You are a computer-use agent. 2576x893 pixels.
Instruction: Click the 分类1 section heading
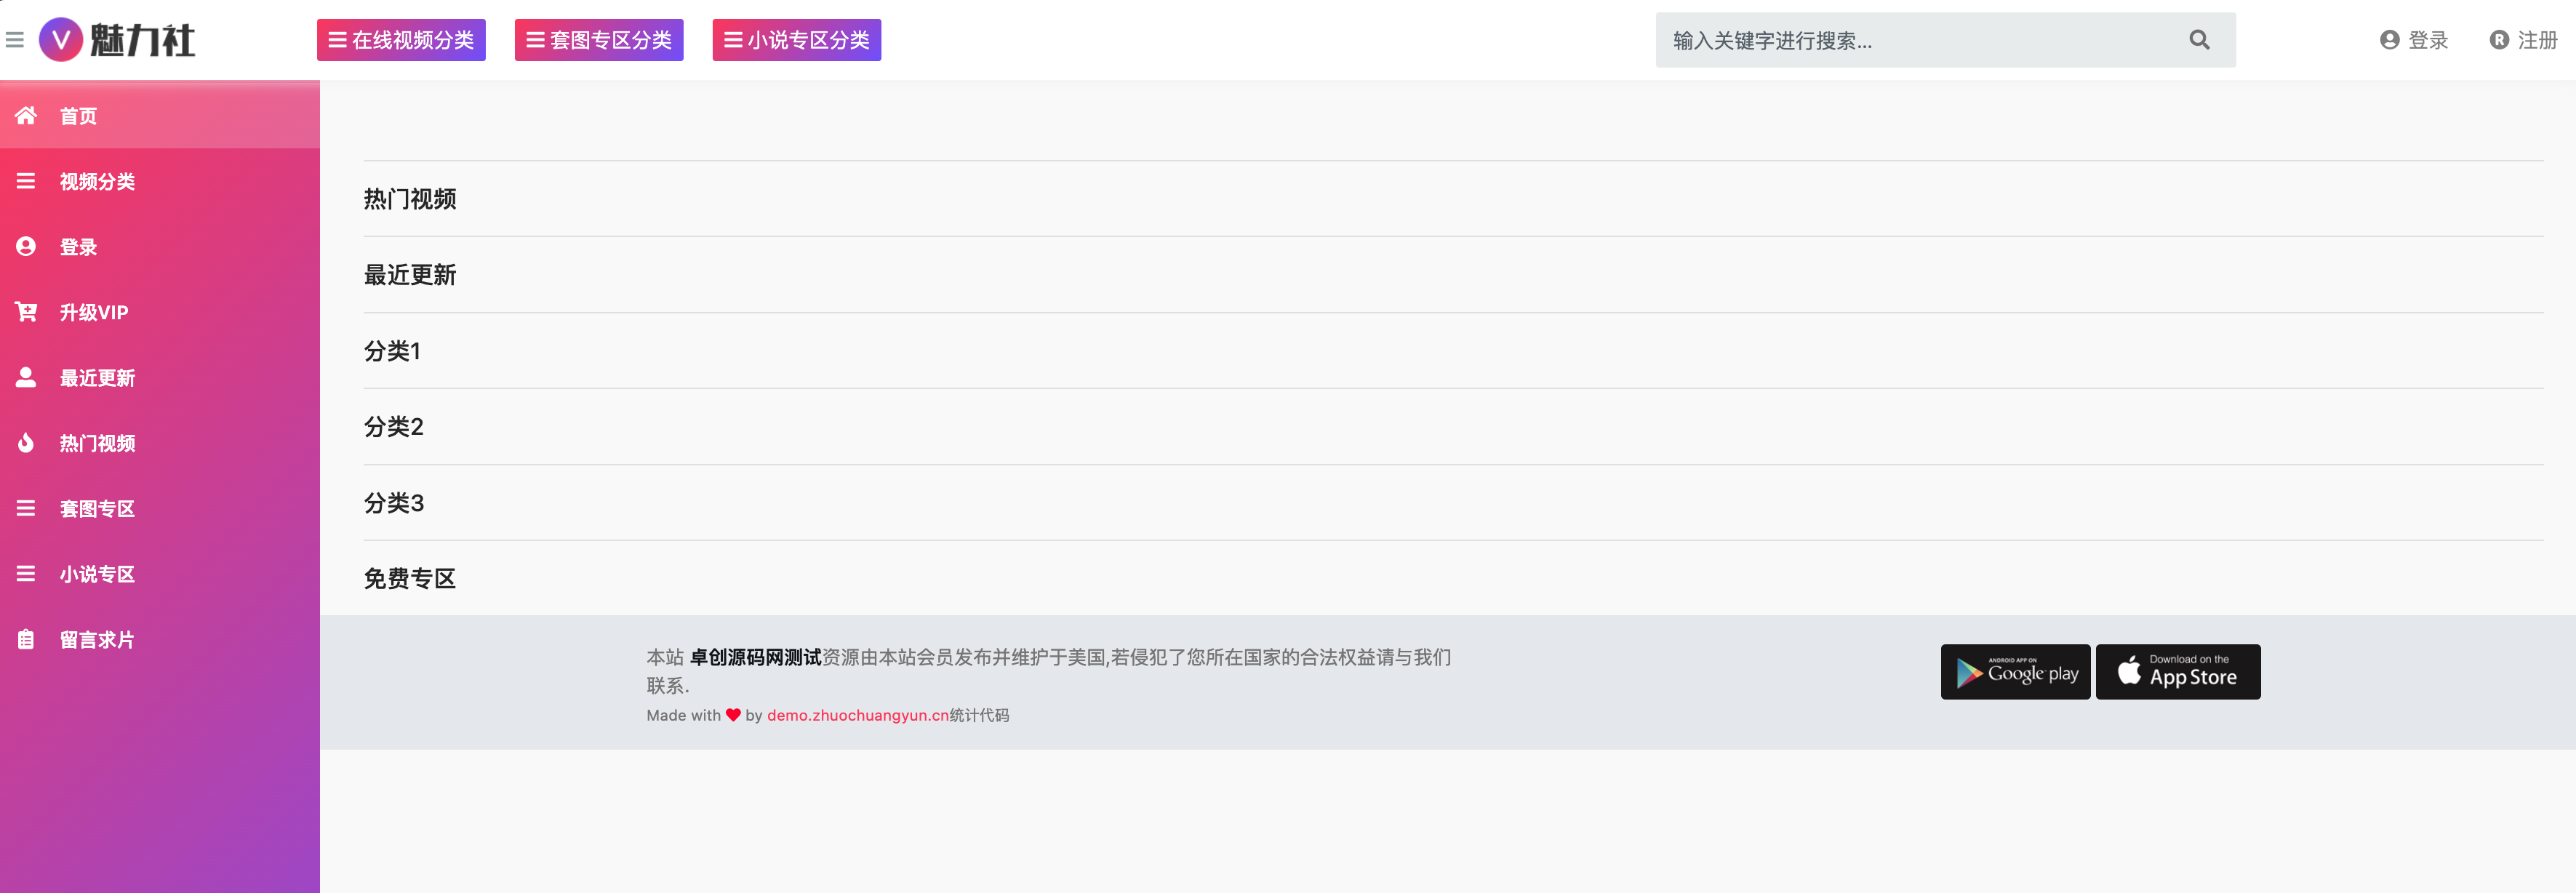click(392, 351)
